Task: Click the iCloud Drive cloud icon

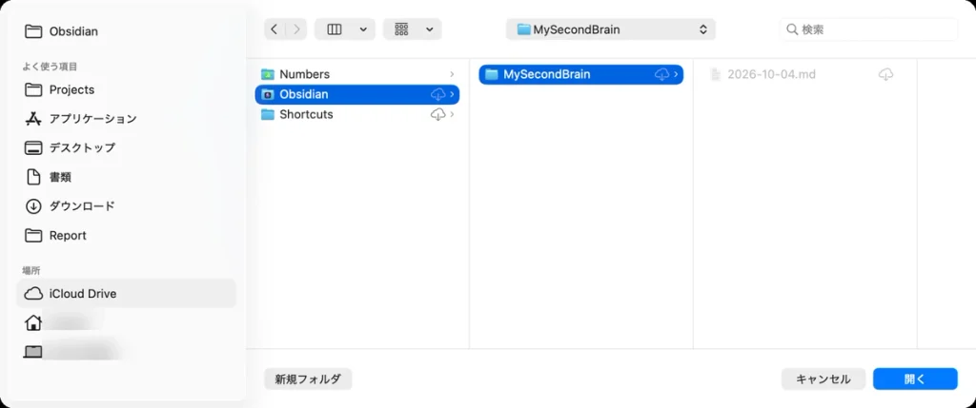Action: (x=33, y=294)
